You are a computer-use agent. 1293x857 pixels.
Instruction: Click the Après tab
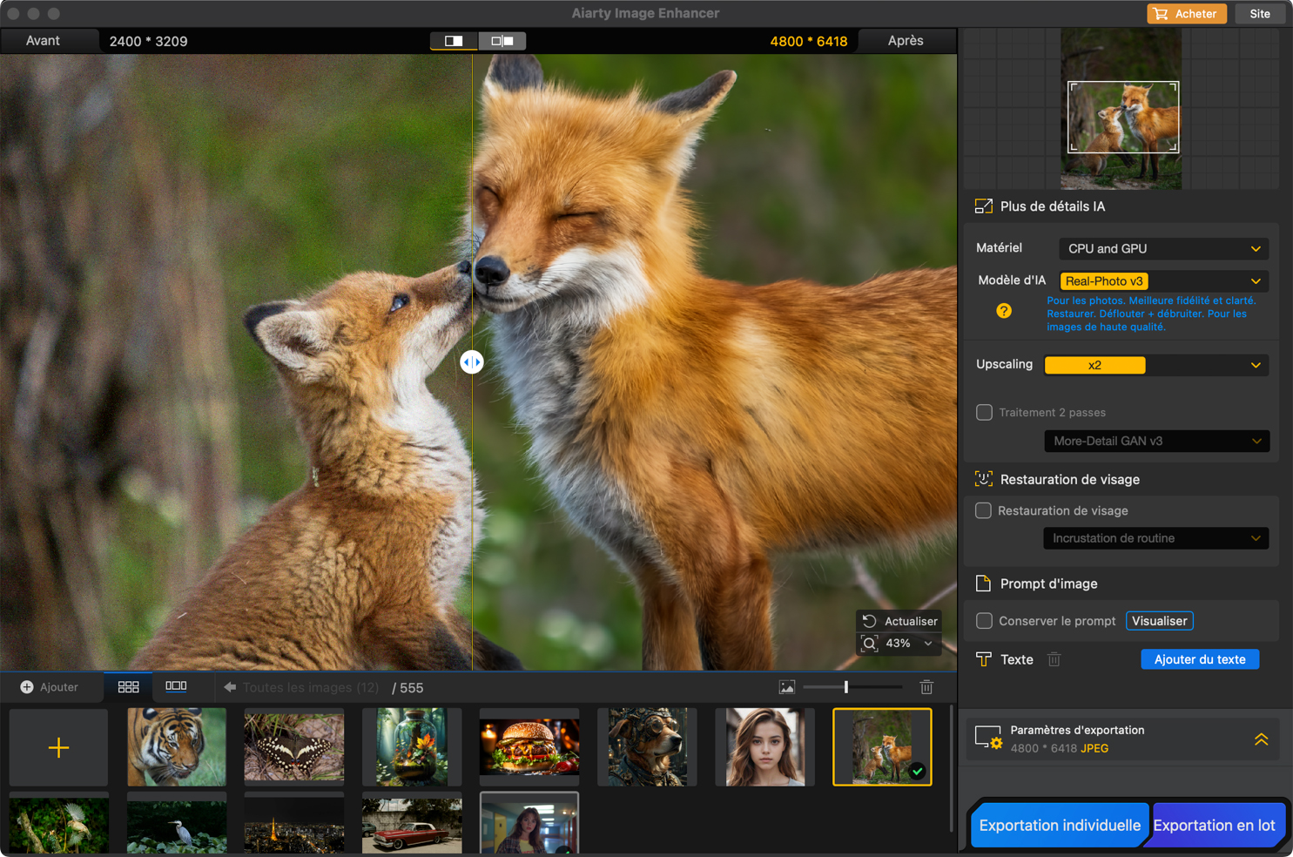(x=906, y=41)
